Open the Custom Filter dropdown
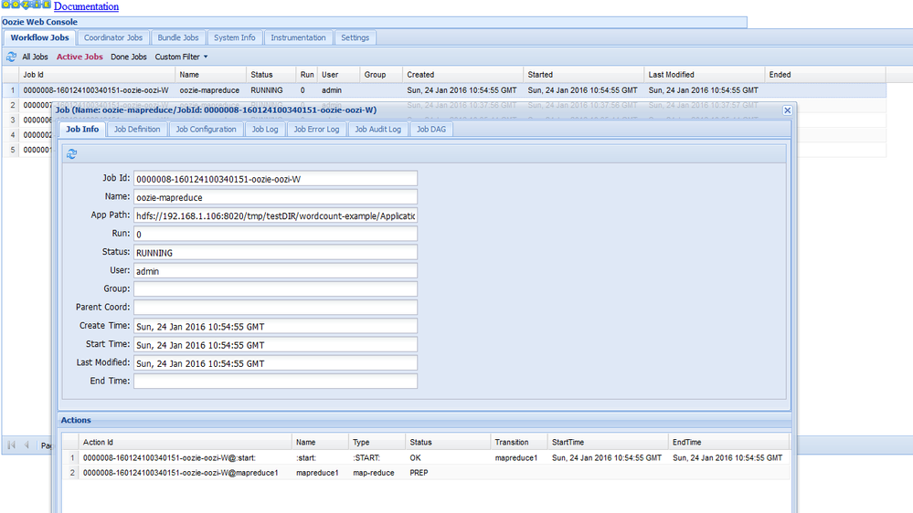This screenshot has width=913, height=513. pyautogui.click(x=181, y=57)
